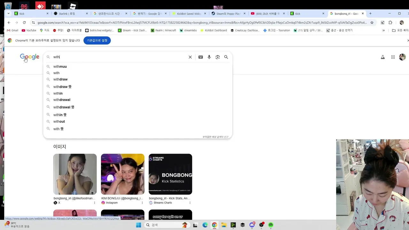
Task: Open the weather widget showing 26°C
Action: (x=17, y=225)
